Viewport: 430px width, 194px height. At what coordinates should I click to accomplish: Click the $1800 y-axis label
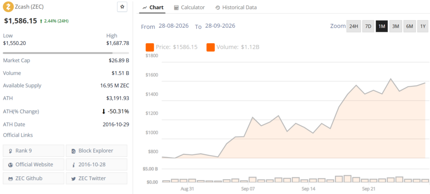[152, 56]
